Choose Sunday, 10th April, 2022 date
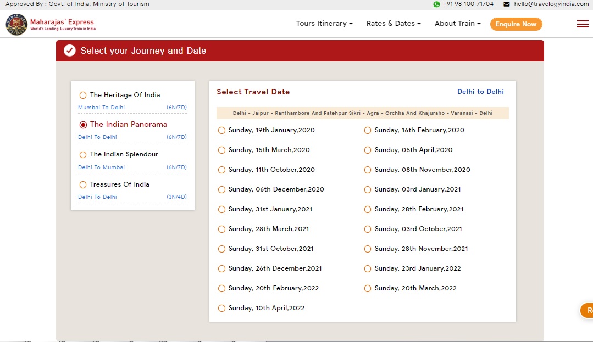 (222, 309)
